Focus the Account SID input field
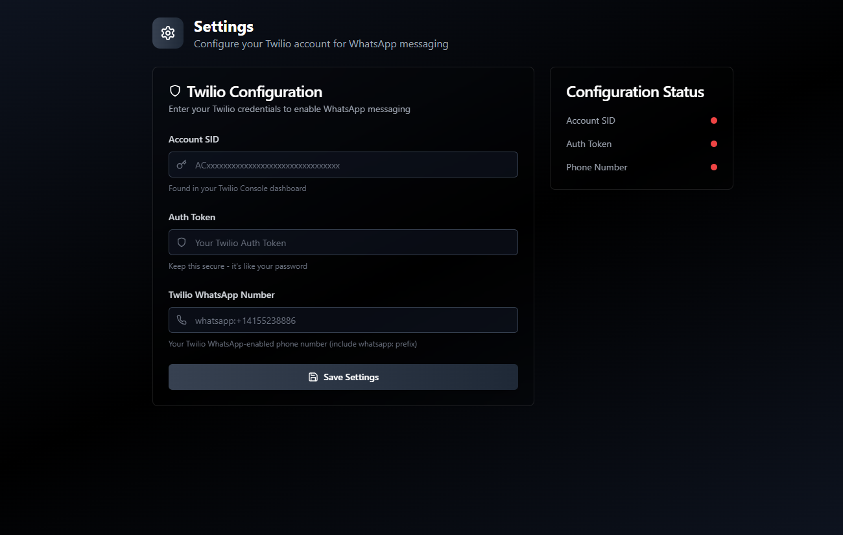843x535 pixels. [343, 165]
